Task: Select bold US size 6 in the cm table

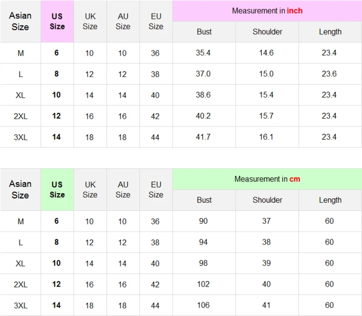Action: click(x=57, y=221)
